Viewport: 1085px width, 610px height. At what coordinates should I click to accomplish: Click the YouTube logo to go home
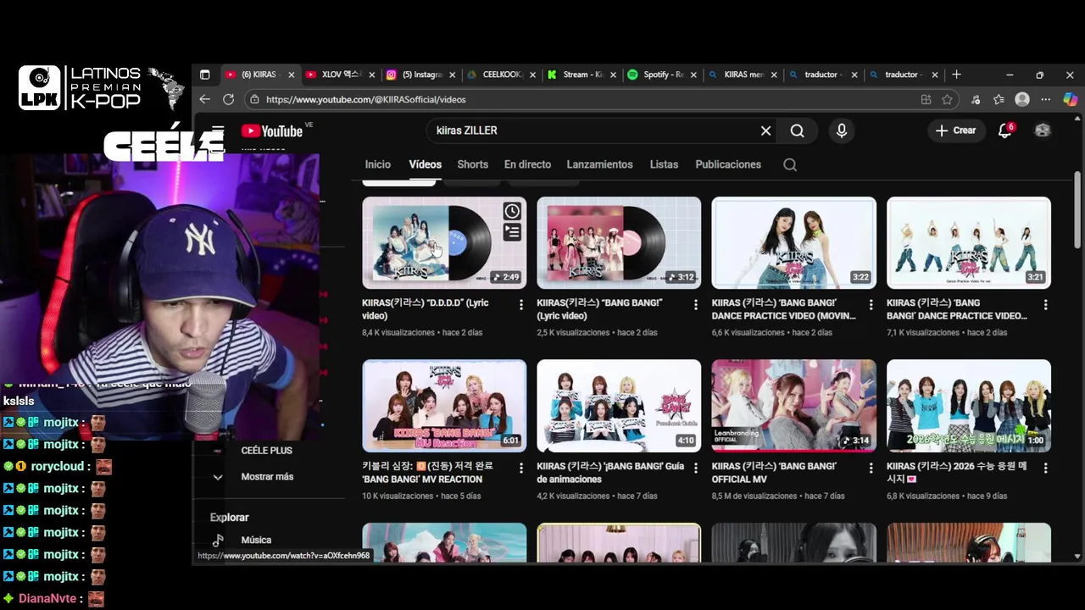pyautogui.click(x=272, y=130)
